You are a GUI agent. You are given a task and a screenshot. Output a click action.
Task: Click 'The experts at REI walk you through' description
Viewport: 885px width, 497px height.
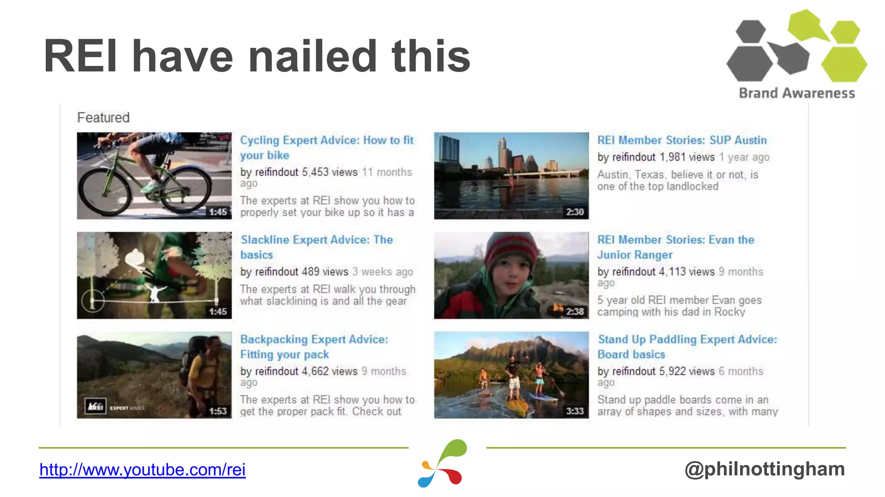pos(328,296)
